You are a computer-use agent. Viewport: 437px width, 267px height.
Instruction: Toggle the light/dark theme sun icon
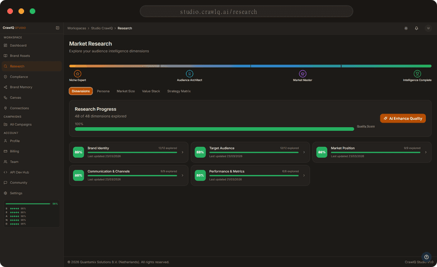[406, 28]
